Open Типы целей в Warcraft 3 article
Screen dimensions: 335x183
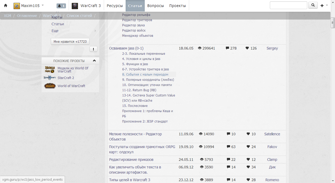coord(130,180)
